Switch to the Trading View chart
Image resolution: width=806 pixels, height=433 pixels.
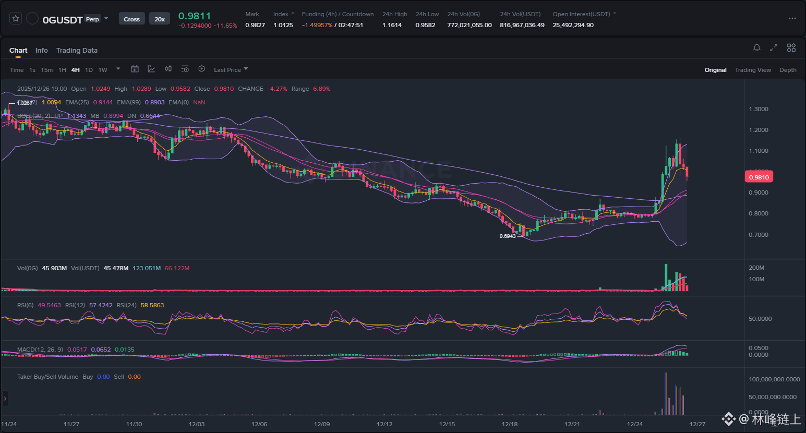click(753, 70)
